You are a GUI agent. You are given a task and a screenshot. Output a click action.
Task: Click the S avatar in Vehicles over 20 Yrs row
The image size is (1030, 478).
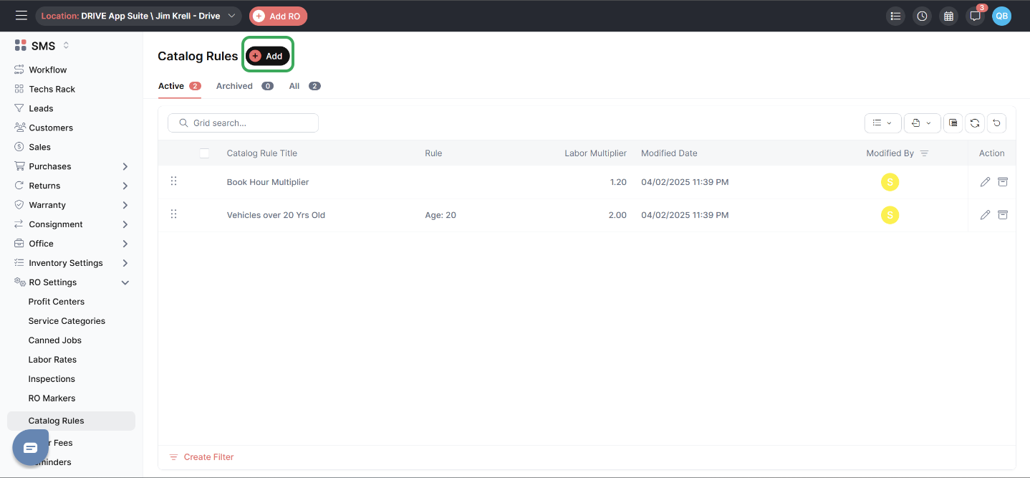coord(890,215)
